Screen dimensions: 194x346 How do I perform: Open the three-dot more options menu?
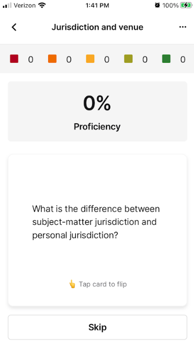pos(182,27)
